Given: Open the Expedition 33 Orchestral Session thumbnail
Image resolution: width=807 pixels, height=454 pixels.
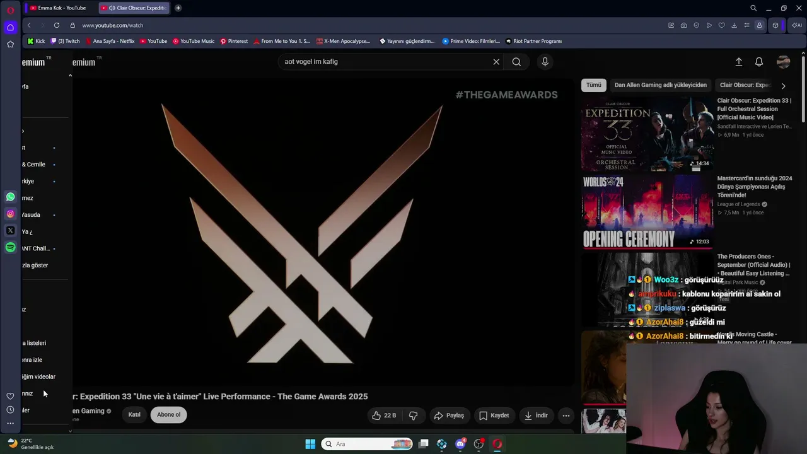Looking at the screenshot, I should (647, 133).
